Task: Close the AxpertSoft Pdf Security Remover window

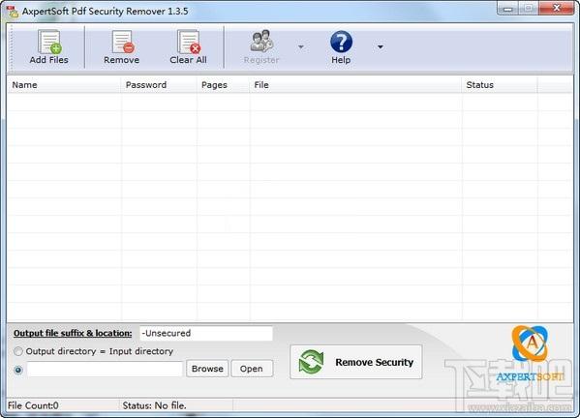Action: point(557,8)
